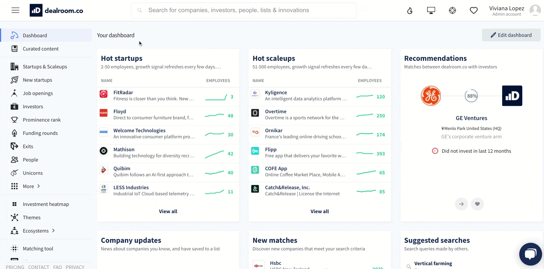Viewport: 544px width, 269px height.
Task: Click the 88% match score badge
Action: pyautogui.click(x=472, y=96)
